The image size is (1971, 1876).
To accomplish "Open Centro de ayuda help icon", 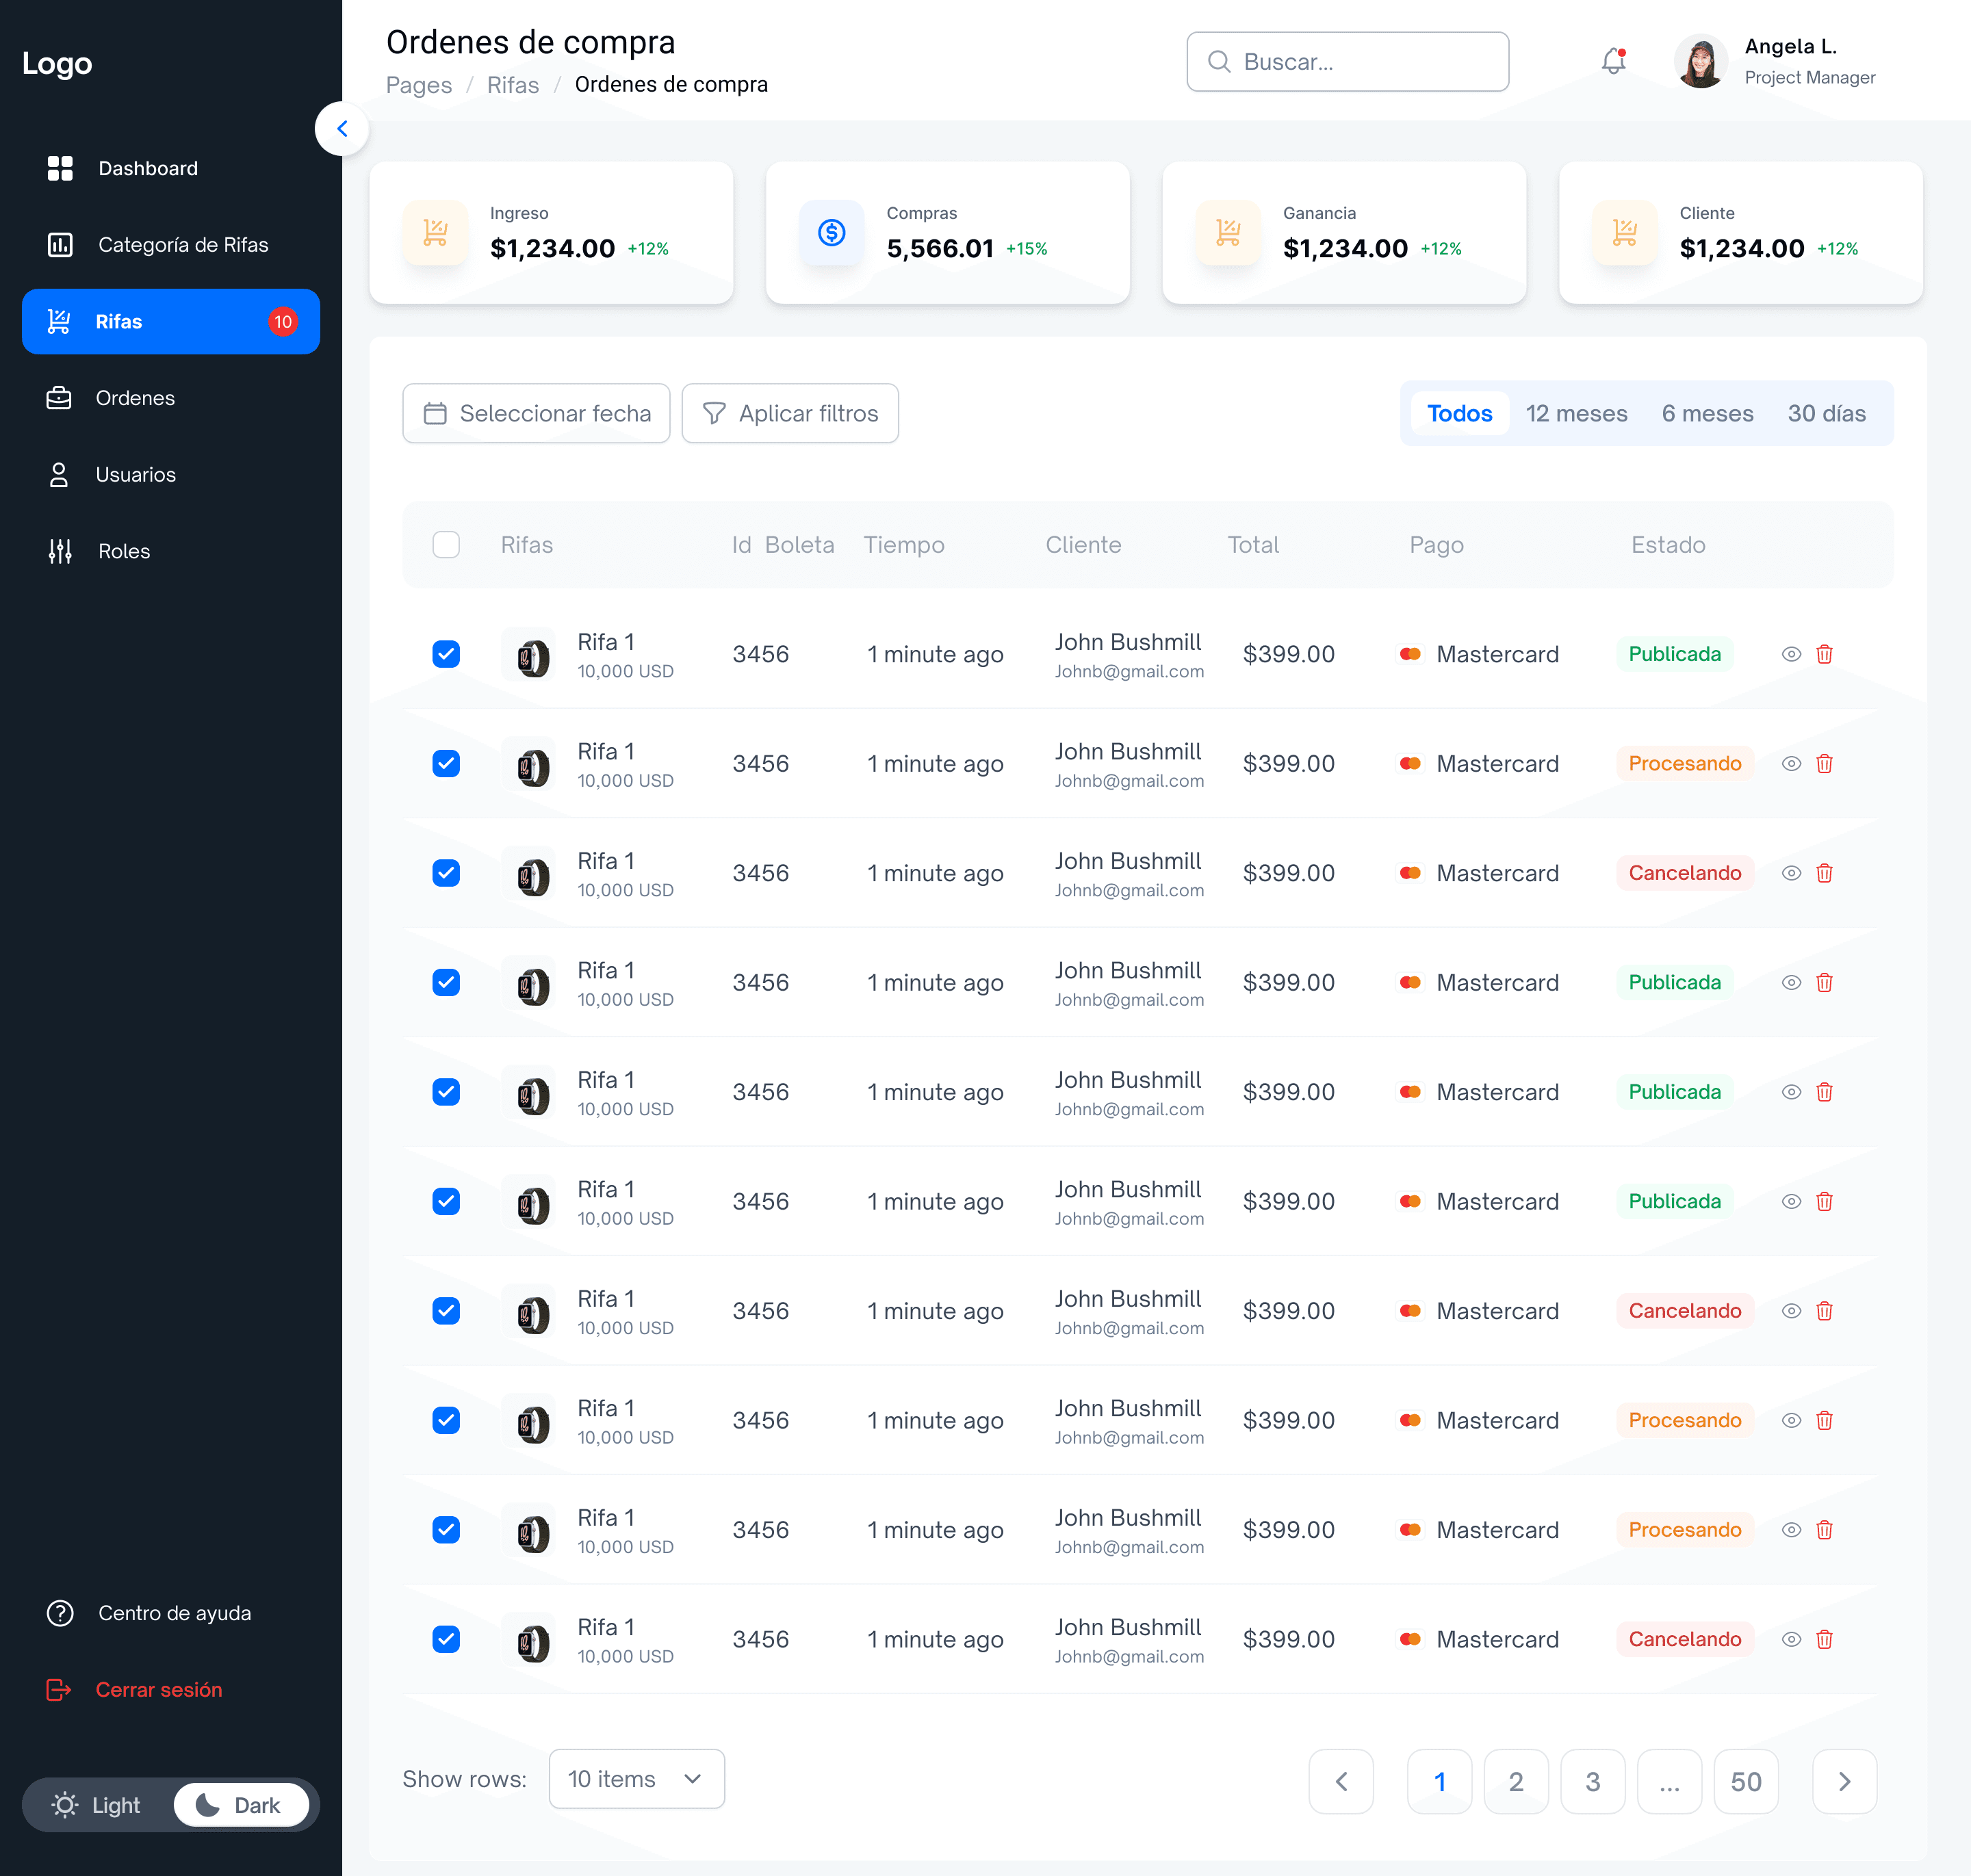I will [60, 1613].
